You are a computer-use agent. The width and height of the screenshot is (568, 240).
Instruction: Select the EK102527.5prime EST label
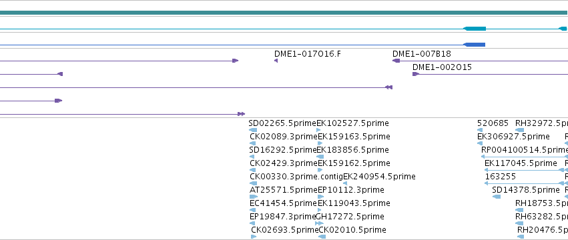point(352,123)
